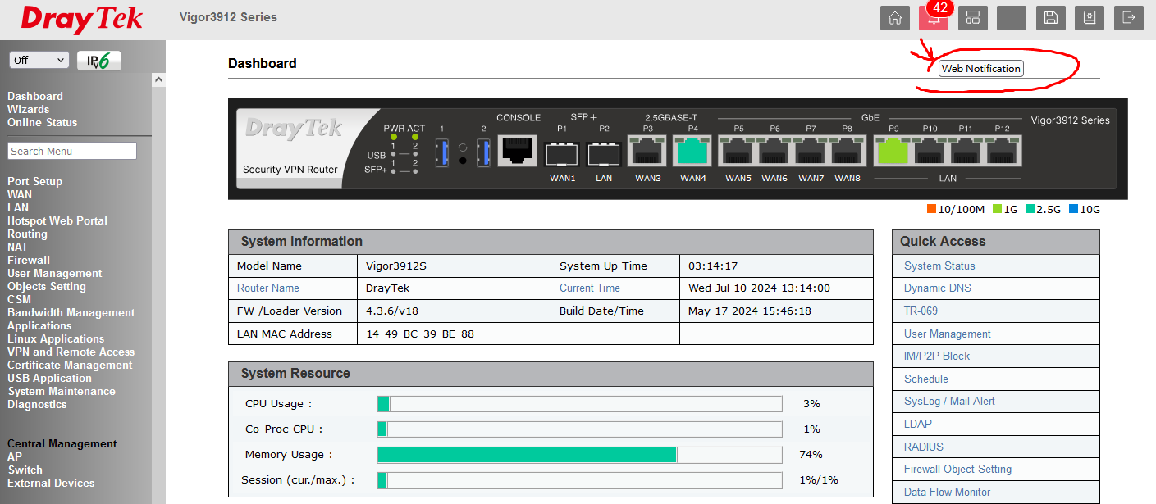Click the dashboard layout icon
The height and width of the screenshot is (504, 1156).
point(973,18)
